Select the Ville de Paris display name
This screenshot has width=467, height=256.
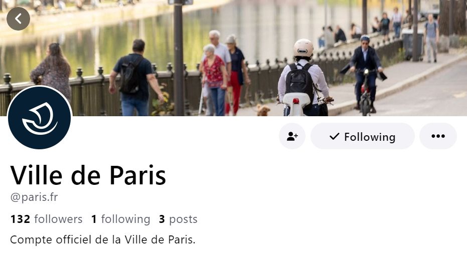[x=88, y=175]
